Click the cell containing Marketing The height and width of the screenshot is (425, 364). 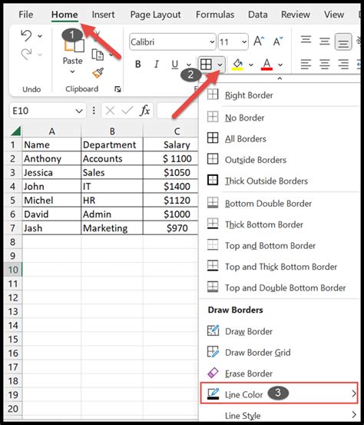(112, 228)
